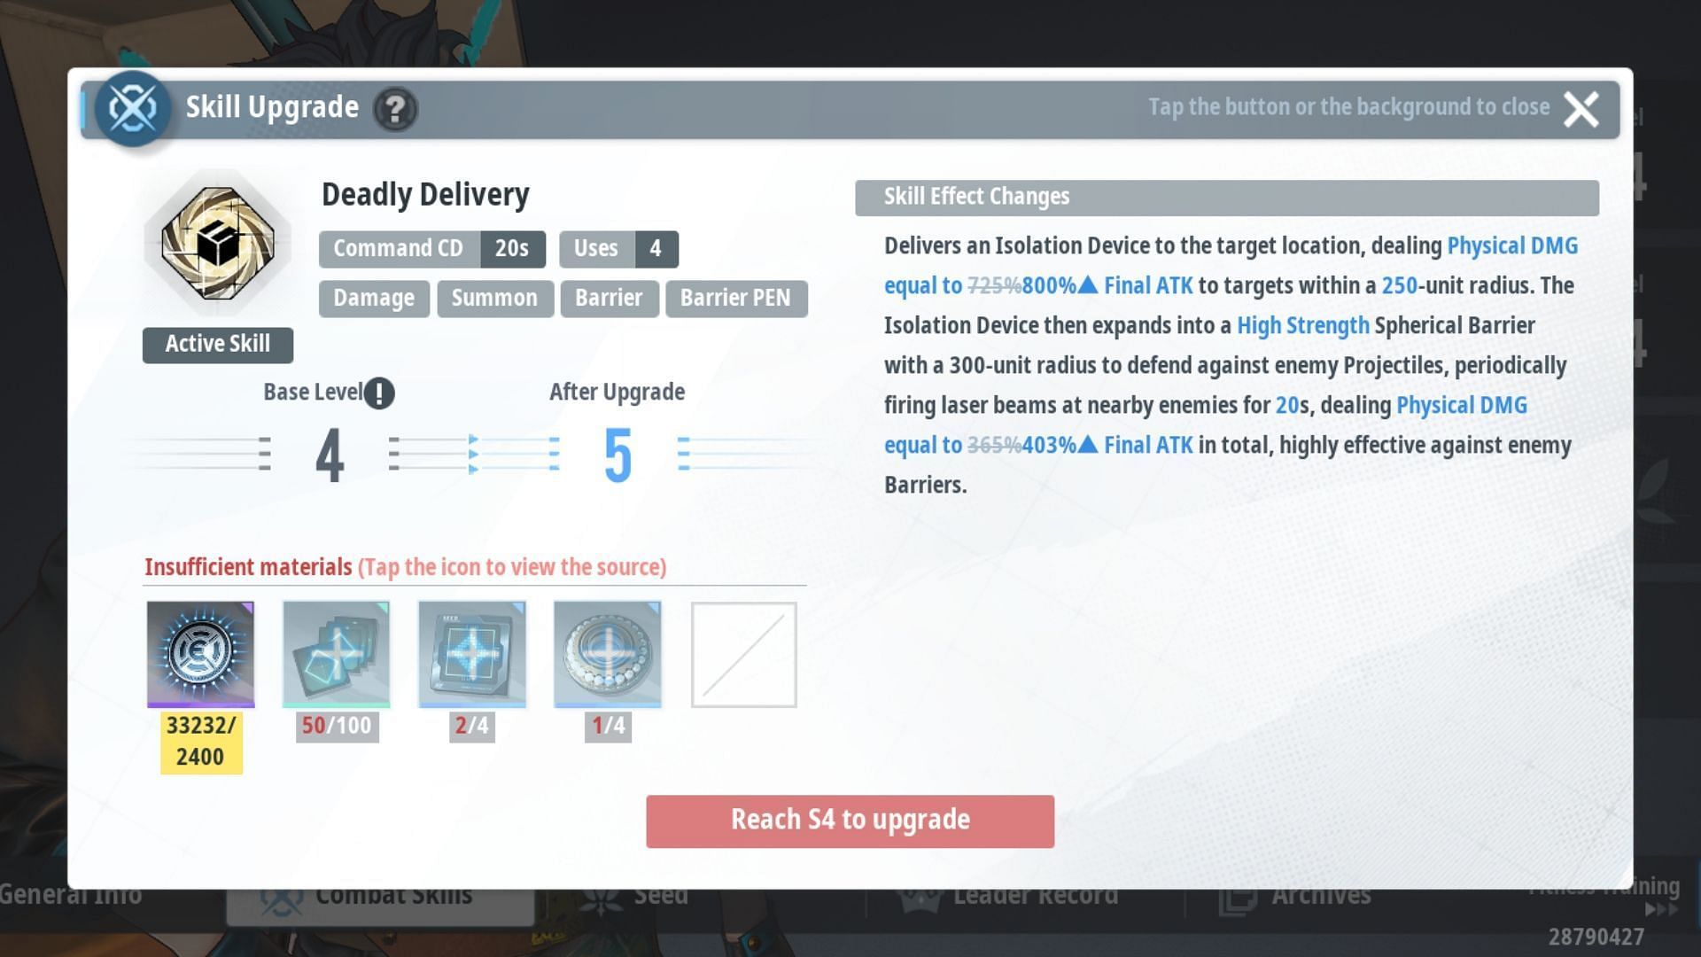
Task: Click the Barrier PEN category tag icon
Action: tap(734, 298)
